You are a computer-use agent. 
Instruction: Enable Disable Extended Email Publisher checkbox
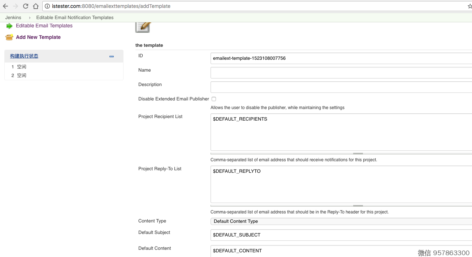coord(214,99)
